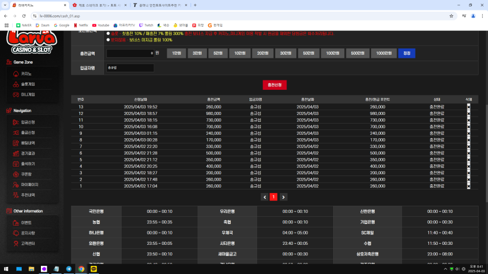Click the stepper arrows in 충전금액 field
This screenshot has width=488, height=274.
click(x=151, y=53)
